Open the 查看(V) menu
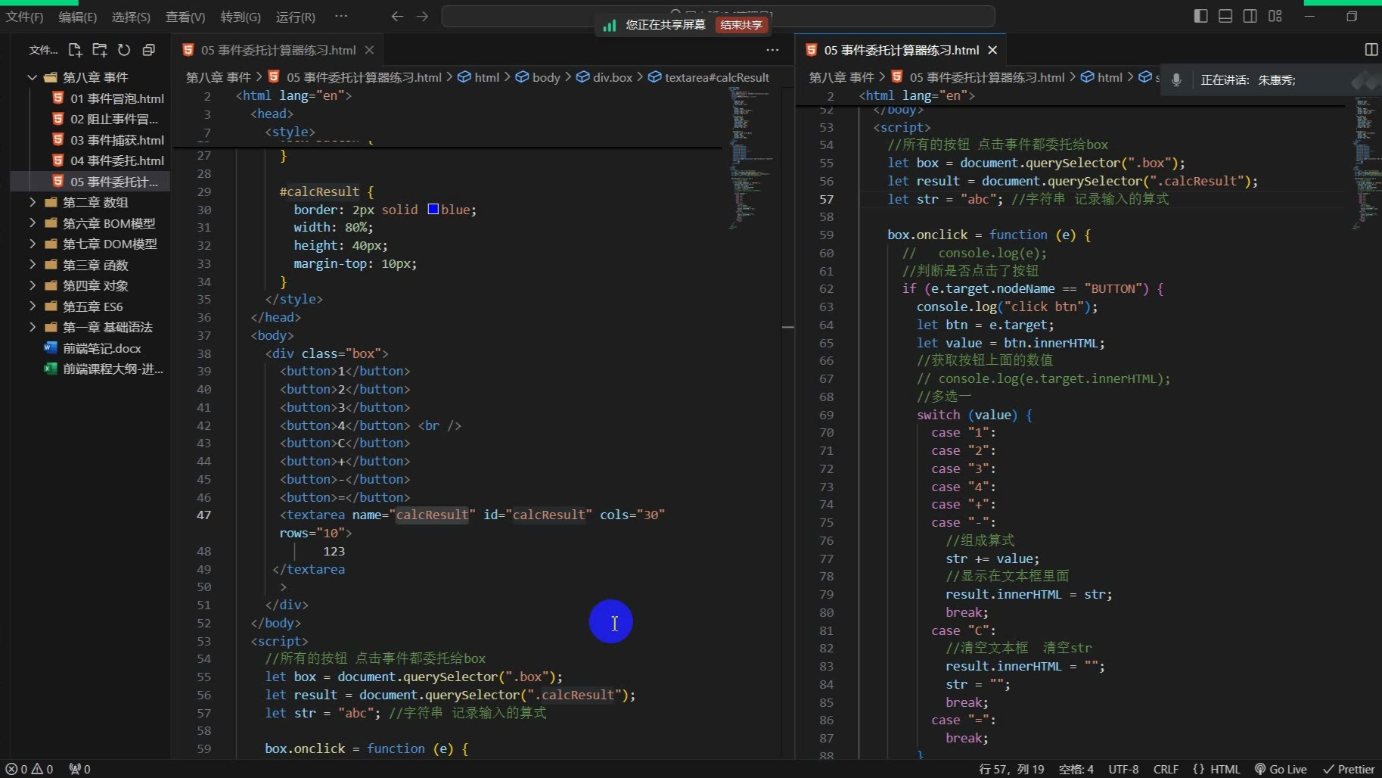This screenshot has height=778, width=1382. coord(185,17)
